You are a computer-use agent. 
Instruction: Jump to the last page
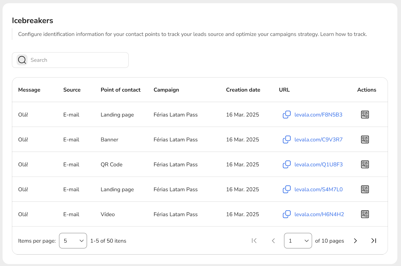tap(373, 241)
